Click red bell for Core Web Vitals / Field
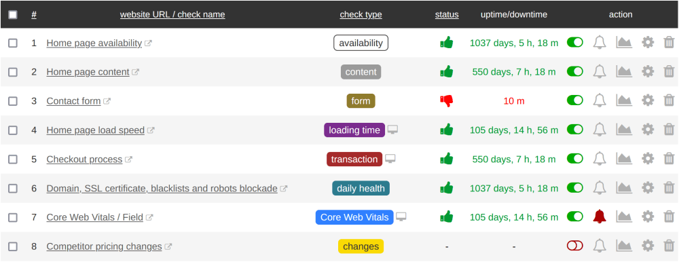Image resolution: width=679 pixels, height=262 pixels. pyautogui.click(x=600, y=217)
